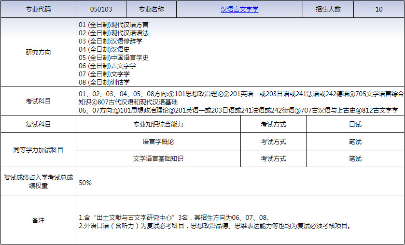405x245 pixels.
Task: Select the 研究方向 row label
Action: click(x=38, y=52)
